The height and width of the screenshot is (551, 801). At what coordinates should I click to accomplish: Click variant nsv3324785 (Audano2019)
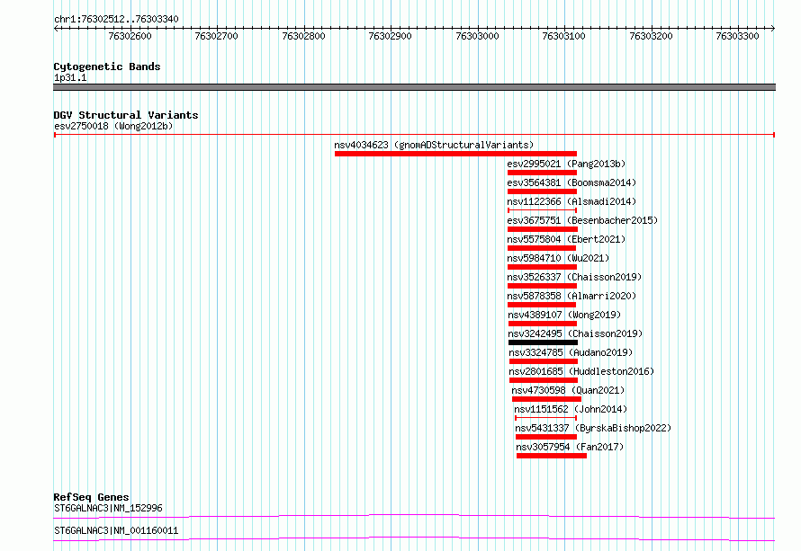pyautogui.click(x=571, y=352)
